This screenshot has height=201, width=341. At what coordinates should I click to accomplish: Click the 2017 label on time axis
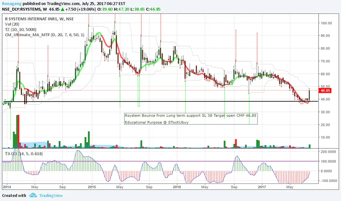click(x=262, y=187)
